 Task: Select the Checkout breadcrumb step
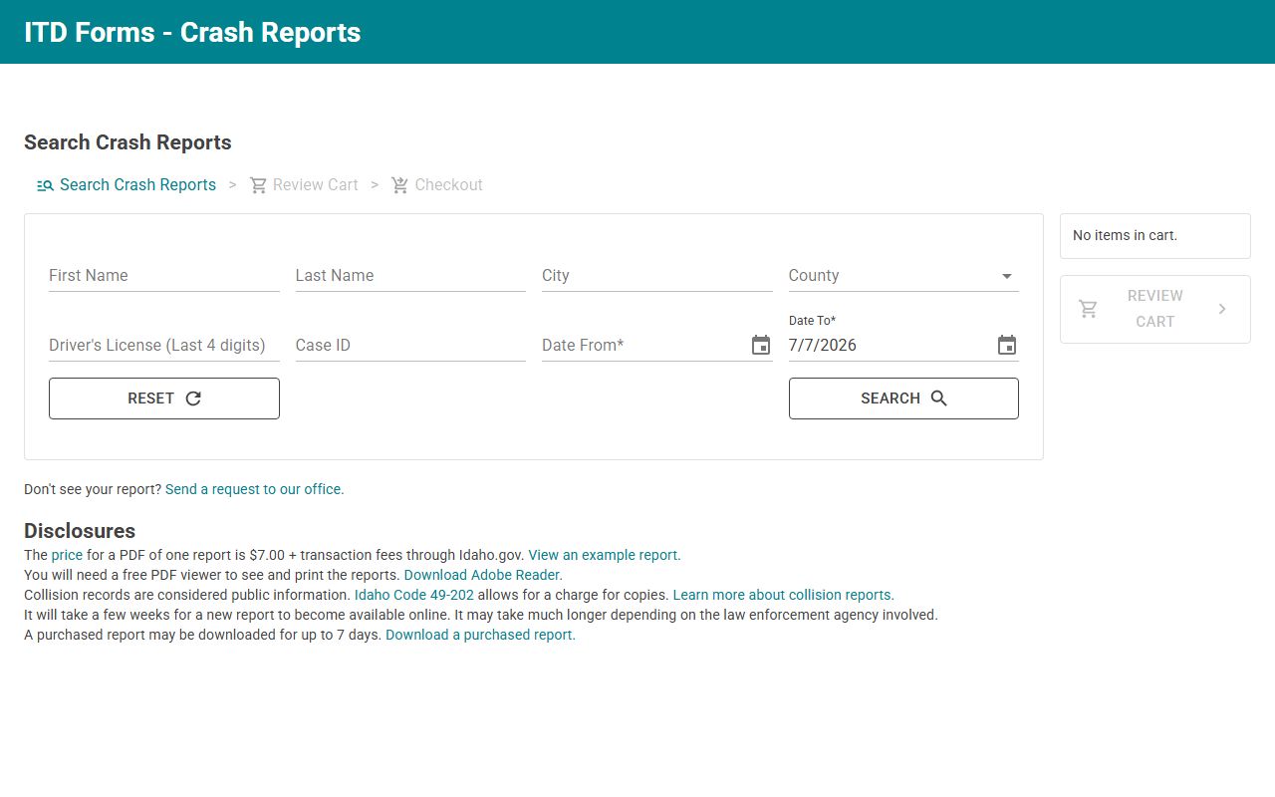[x=437, y=185]
